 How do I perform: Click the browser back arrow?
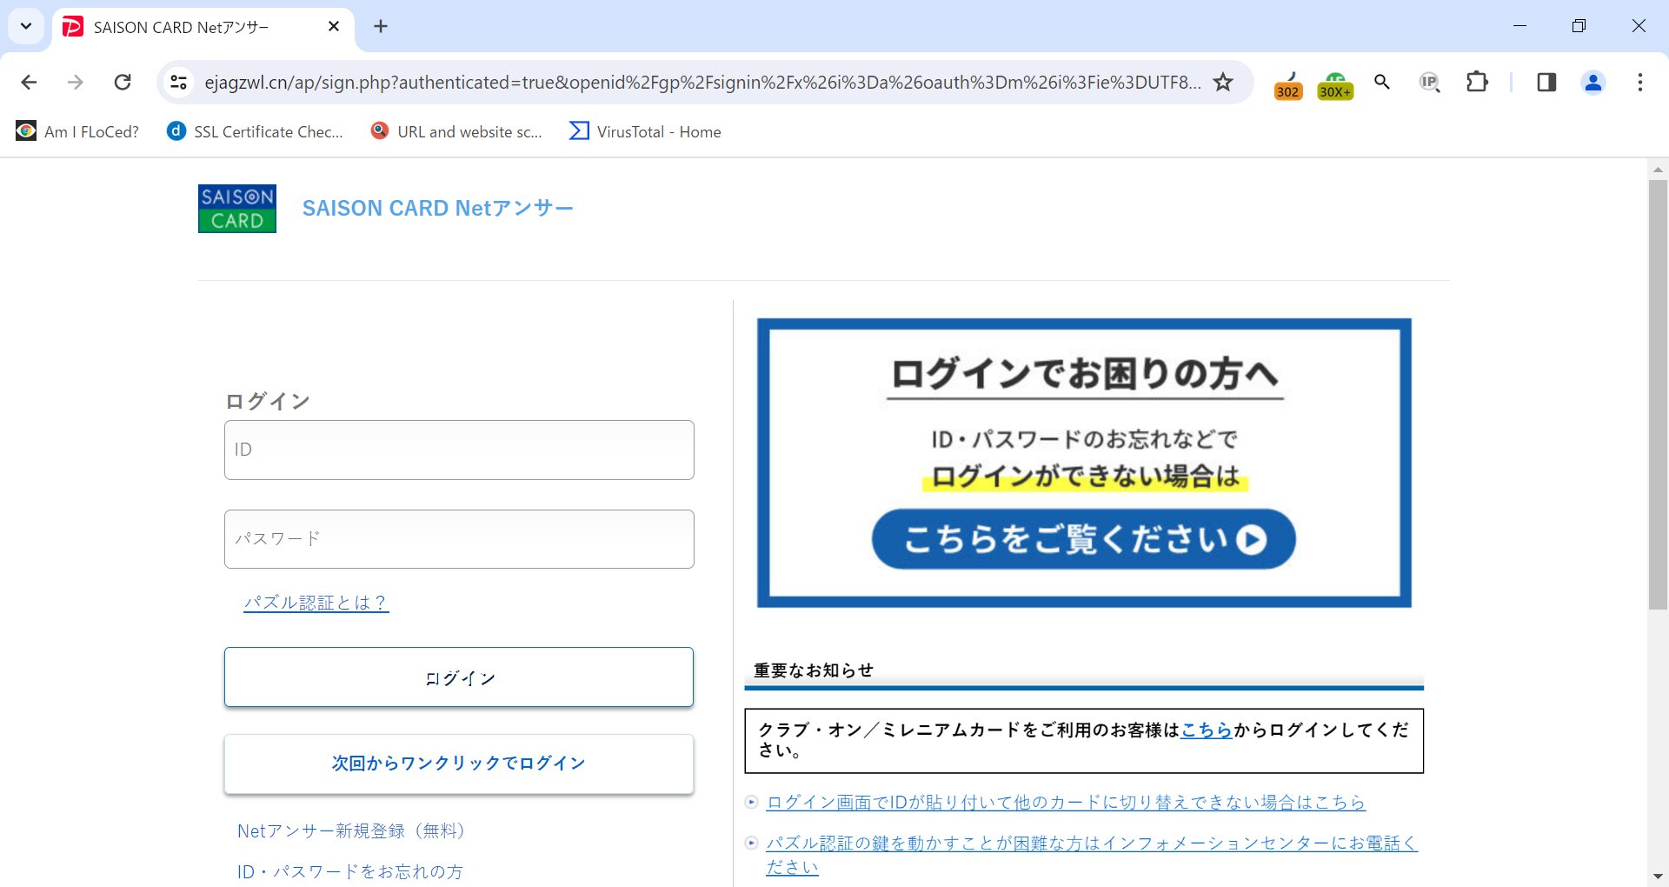coord(29,83)
